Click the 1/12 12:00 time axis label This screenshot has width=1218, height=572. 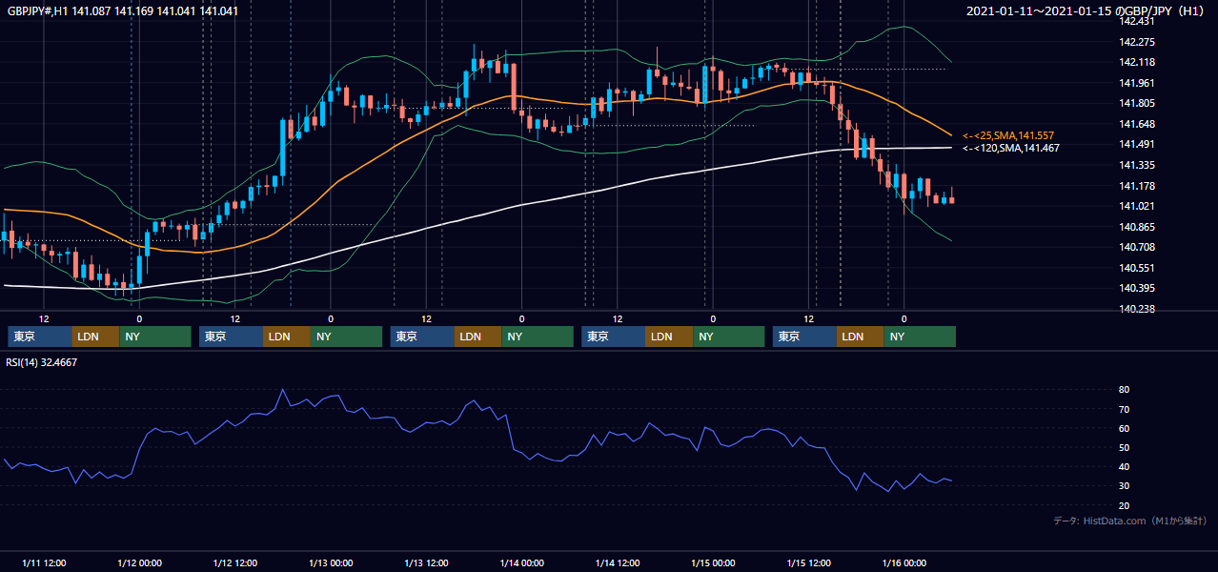[234, 563]
